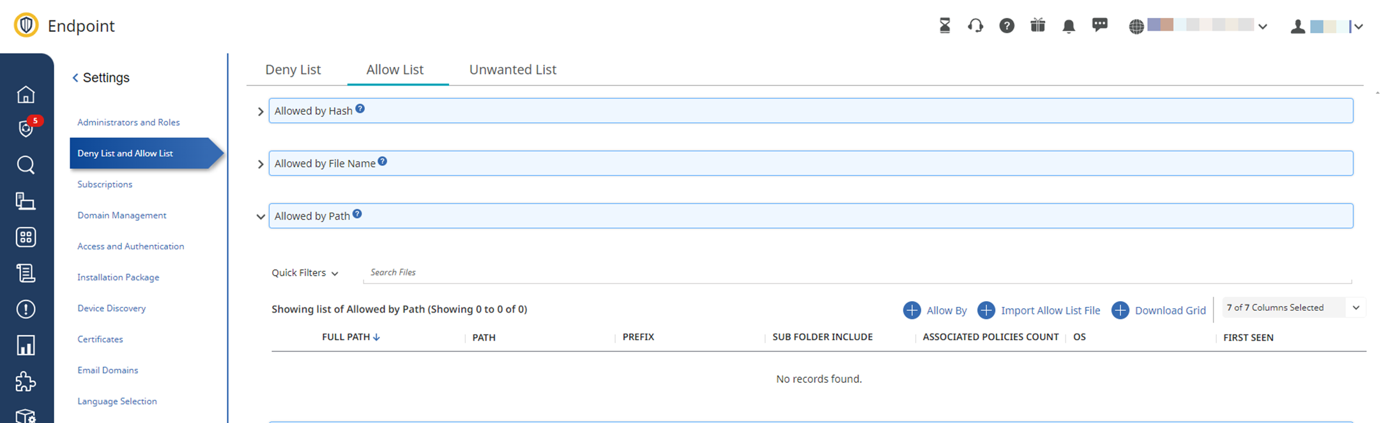
Task: Click the gift box icon in header
Action: coord(1037,26)
